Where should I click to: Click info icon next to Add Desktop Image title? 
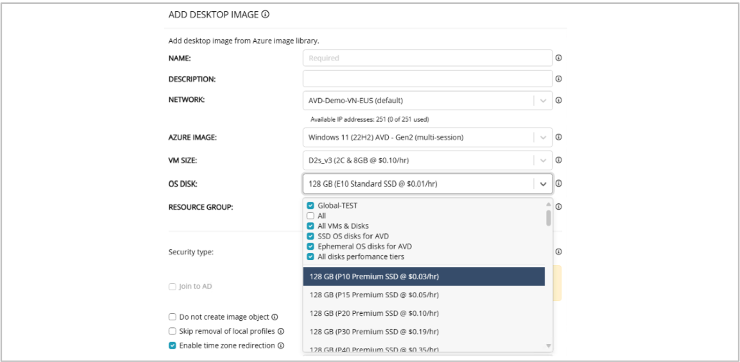(265, 15)
